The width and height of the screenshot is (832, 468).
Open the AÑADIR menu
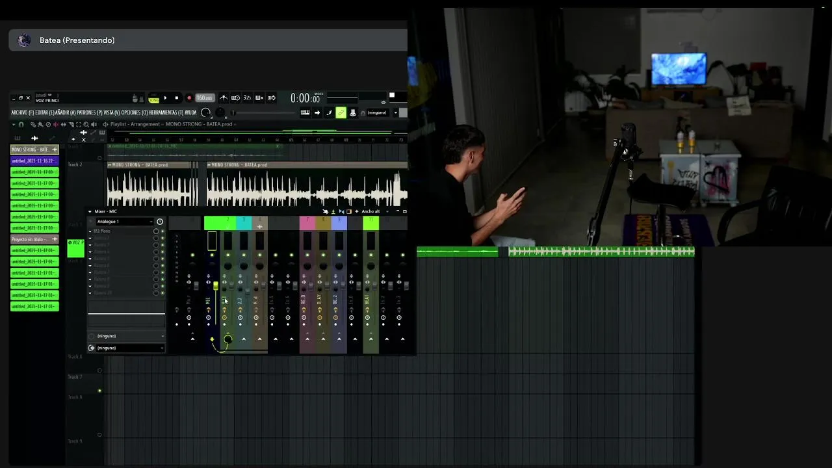tap(65, 112)
